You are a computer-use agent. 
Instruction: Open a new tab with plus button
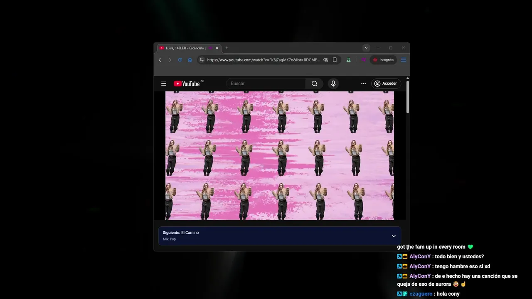[227, 48]
